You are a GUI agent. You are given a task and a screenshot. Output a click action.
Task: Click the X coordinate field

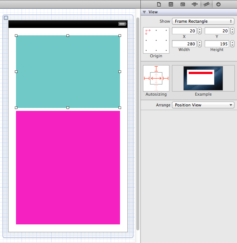(x=184, y=31)
